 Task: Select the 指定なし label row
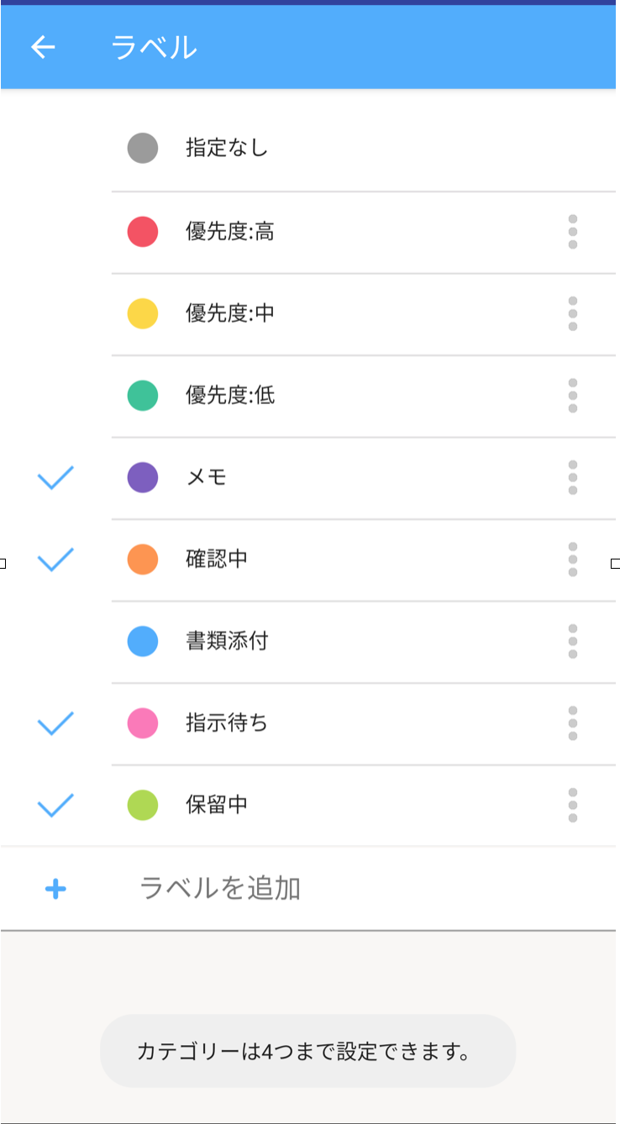(227, 149)
